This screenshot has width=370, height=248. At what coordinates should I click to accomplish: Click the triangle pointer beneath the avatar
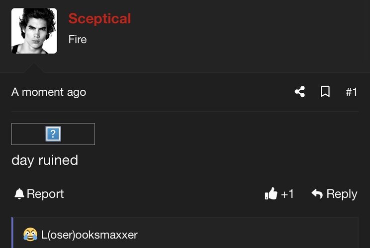click(x=34, y=68)
